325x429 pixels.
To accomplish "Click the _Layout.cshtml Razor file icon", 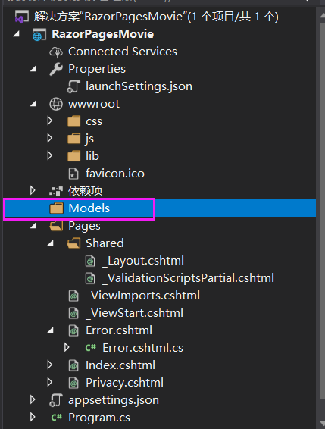I will [x=90, y=261].
